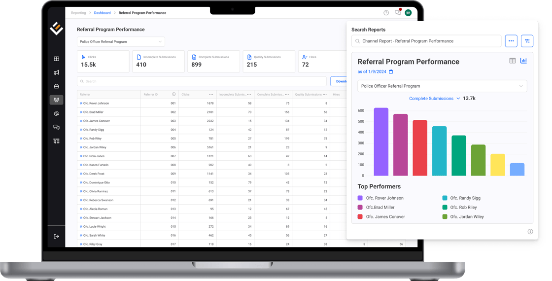Click the 5161 clicks value cell
The image size is (552, 281).
coord(198,147)
